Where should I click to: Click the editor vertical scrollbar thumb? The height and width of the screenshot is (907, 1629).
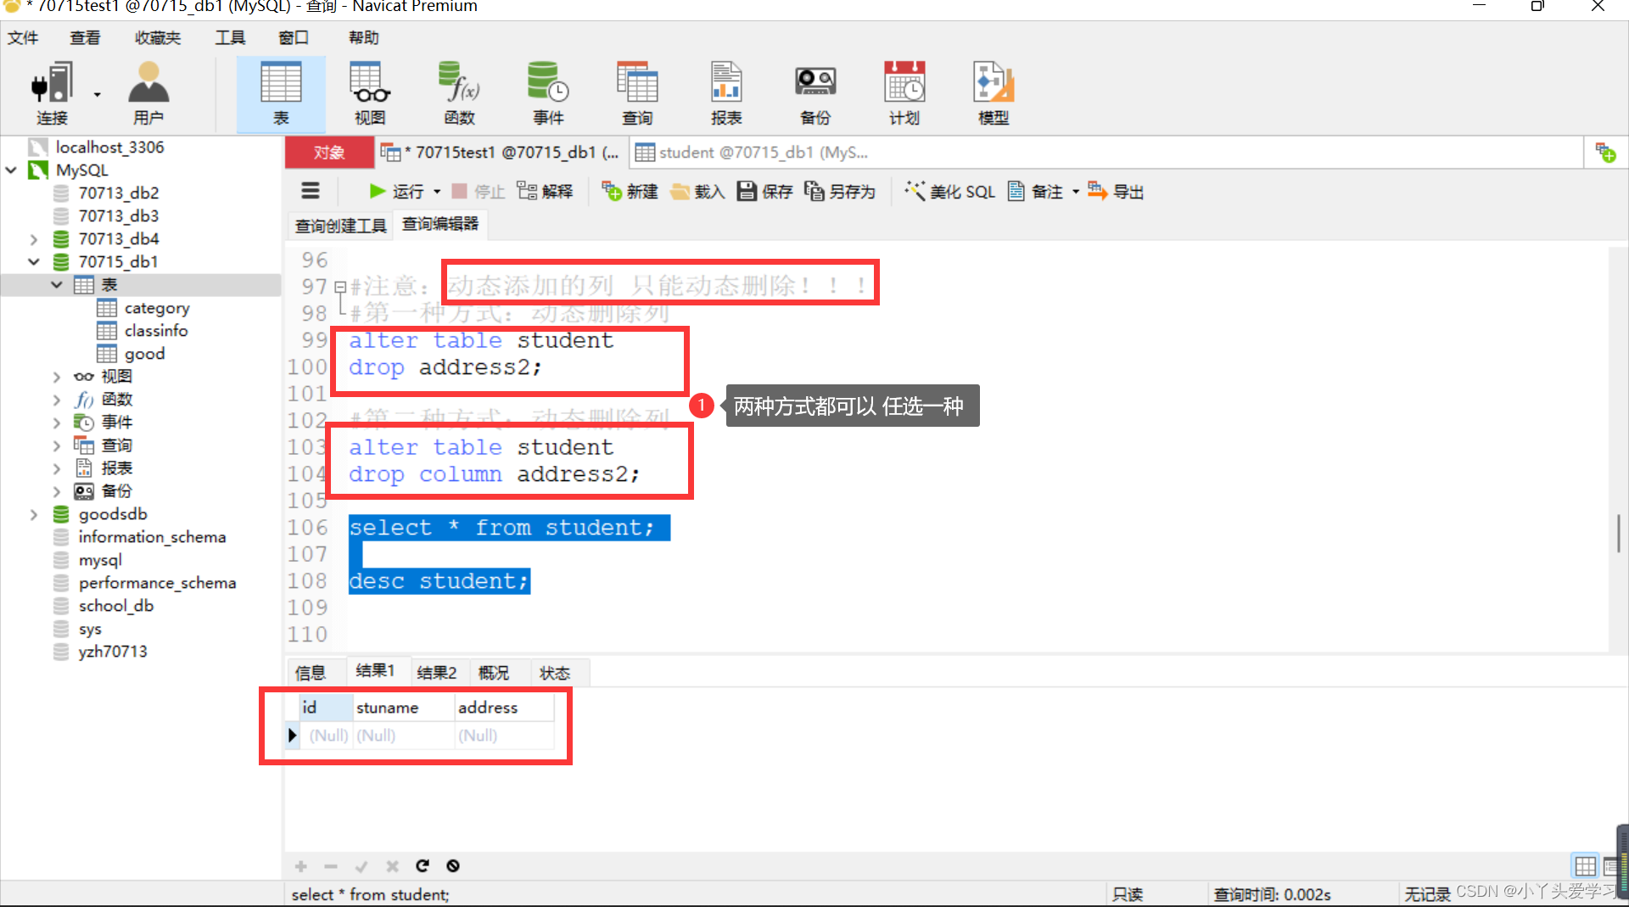click(1619, 533)
